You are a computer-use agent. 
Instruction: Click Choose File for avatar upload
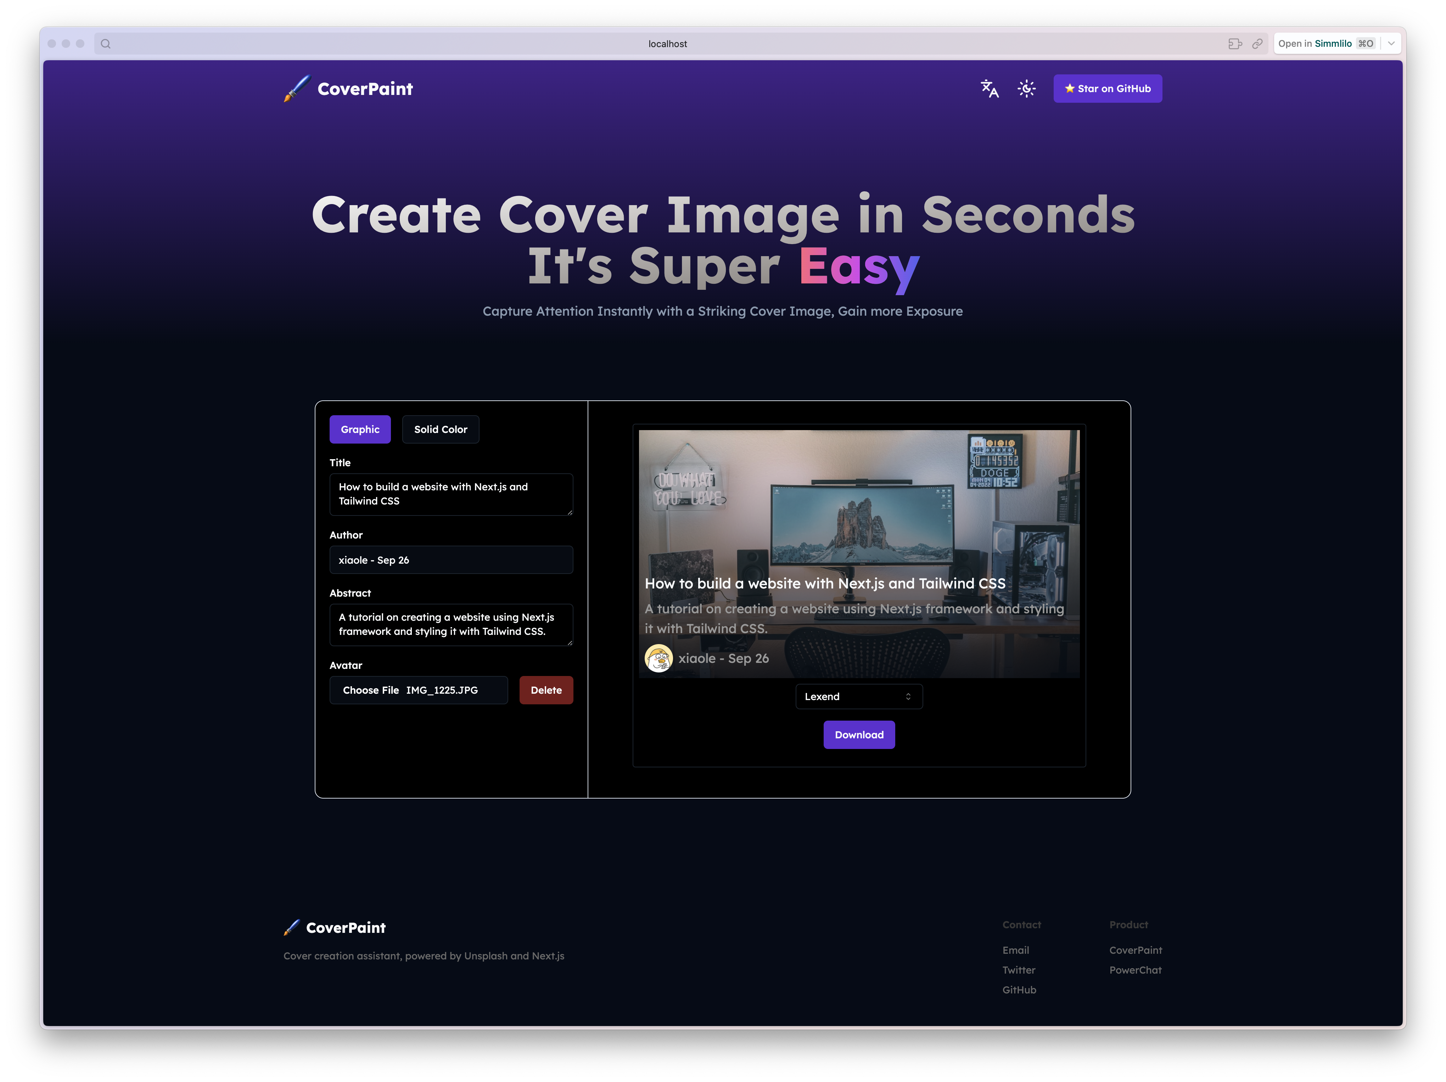(371, 690)
